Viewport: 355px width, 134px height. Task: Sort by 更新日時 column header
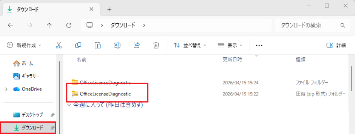tap(233, 59)
